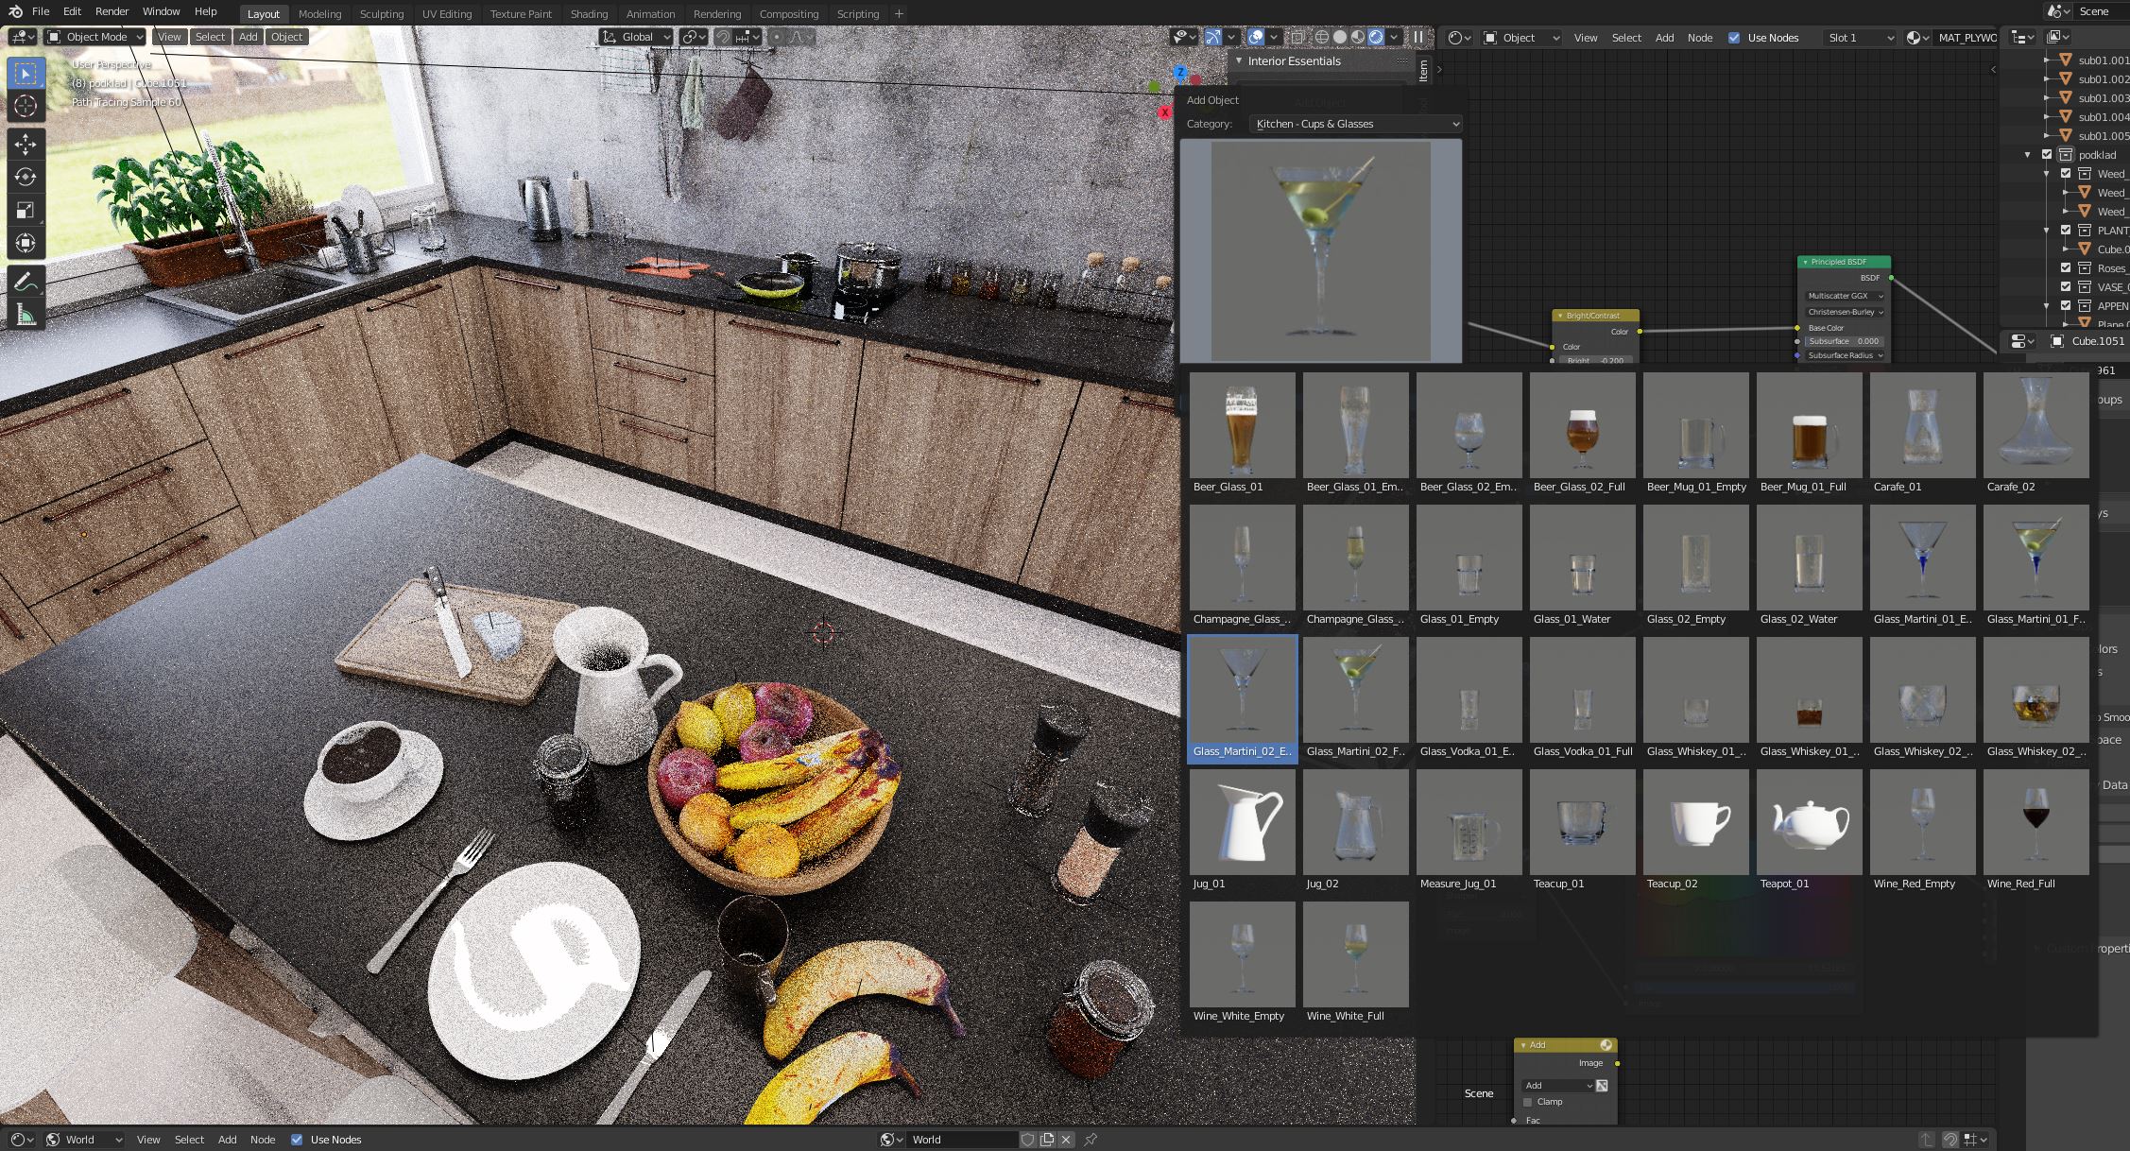
Task: Click the Show Gizmo toggle icon in viewport header
Action: (x=1213, y=37)
